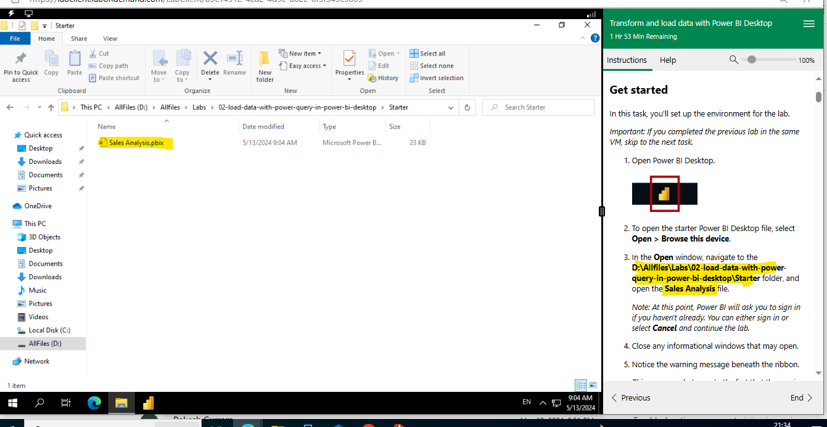The width and height of the screenshot is (827, 427).
Task: Click Up one level arrow
Action: (x=51, y=107)
